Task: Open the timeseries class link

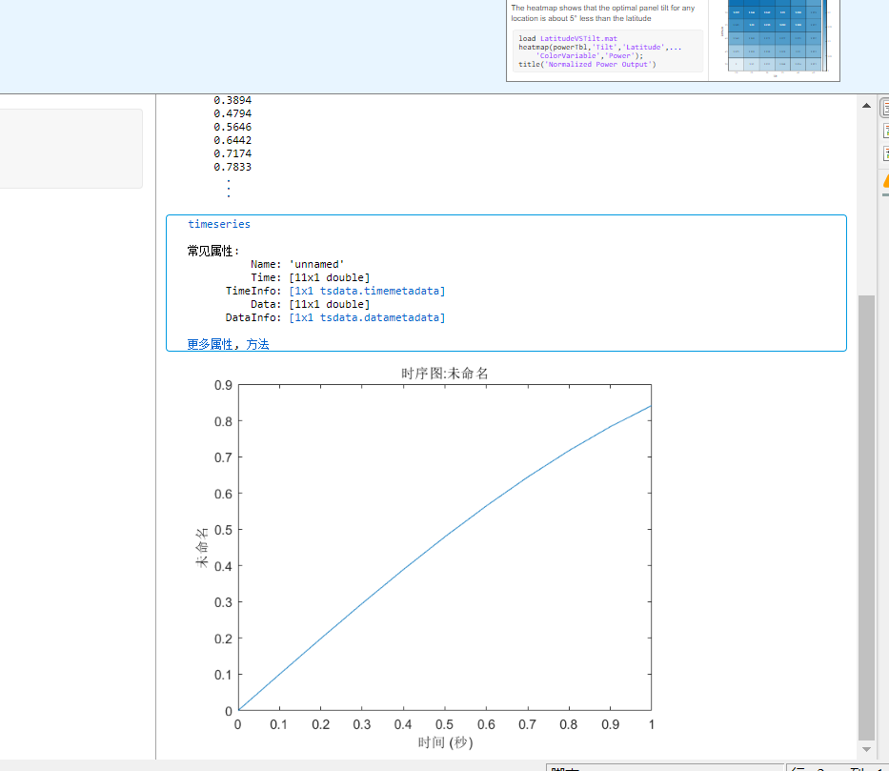Action: click(219, 224)
